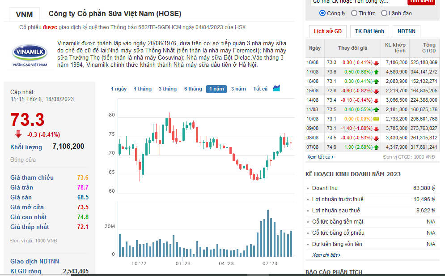Select the Tin tức radio option

click(354, 13)
